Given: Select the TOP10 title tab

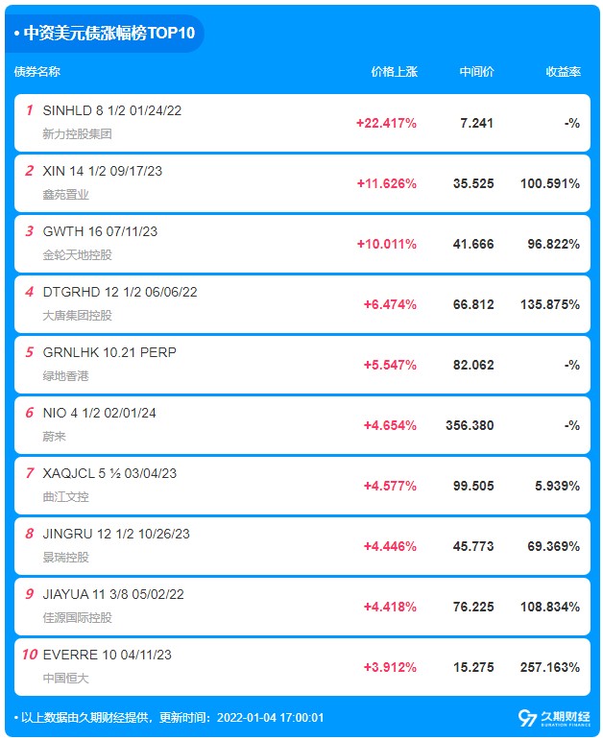Looking at the screenshot, I should pyautogui.click(x=105, y=33).
